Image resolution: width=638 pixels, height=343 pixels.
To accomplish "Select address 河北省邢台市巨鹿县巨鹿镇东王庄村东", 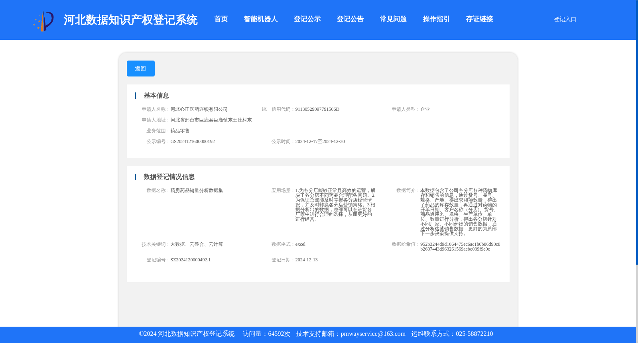I will 211,120.
